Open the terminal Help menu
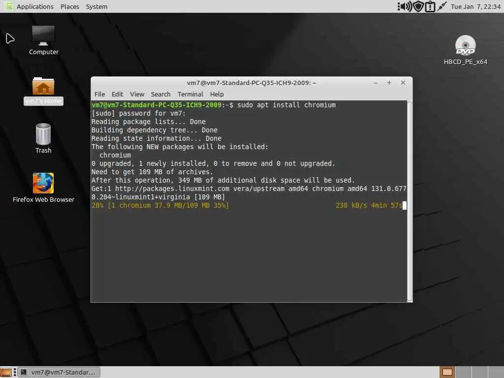The image size is (504, 378). (217, 94)
